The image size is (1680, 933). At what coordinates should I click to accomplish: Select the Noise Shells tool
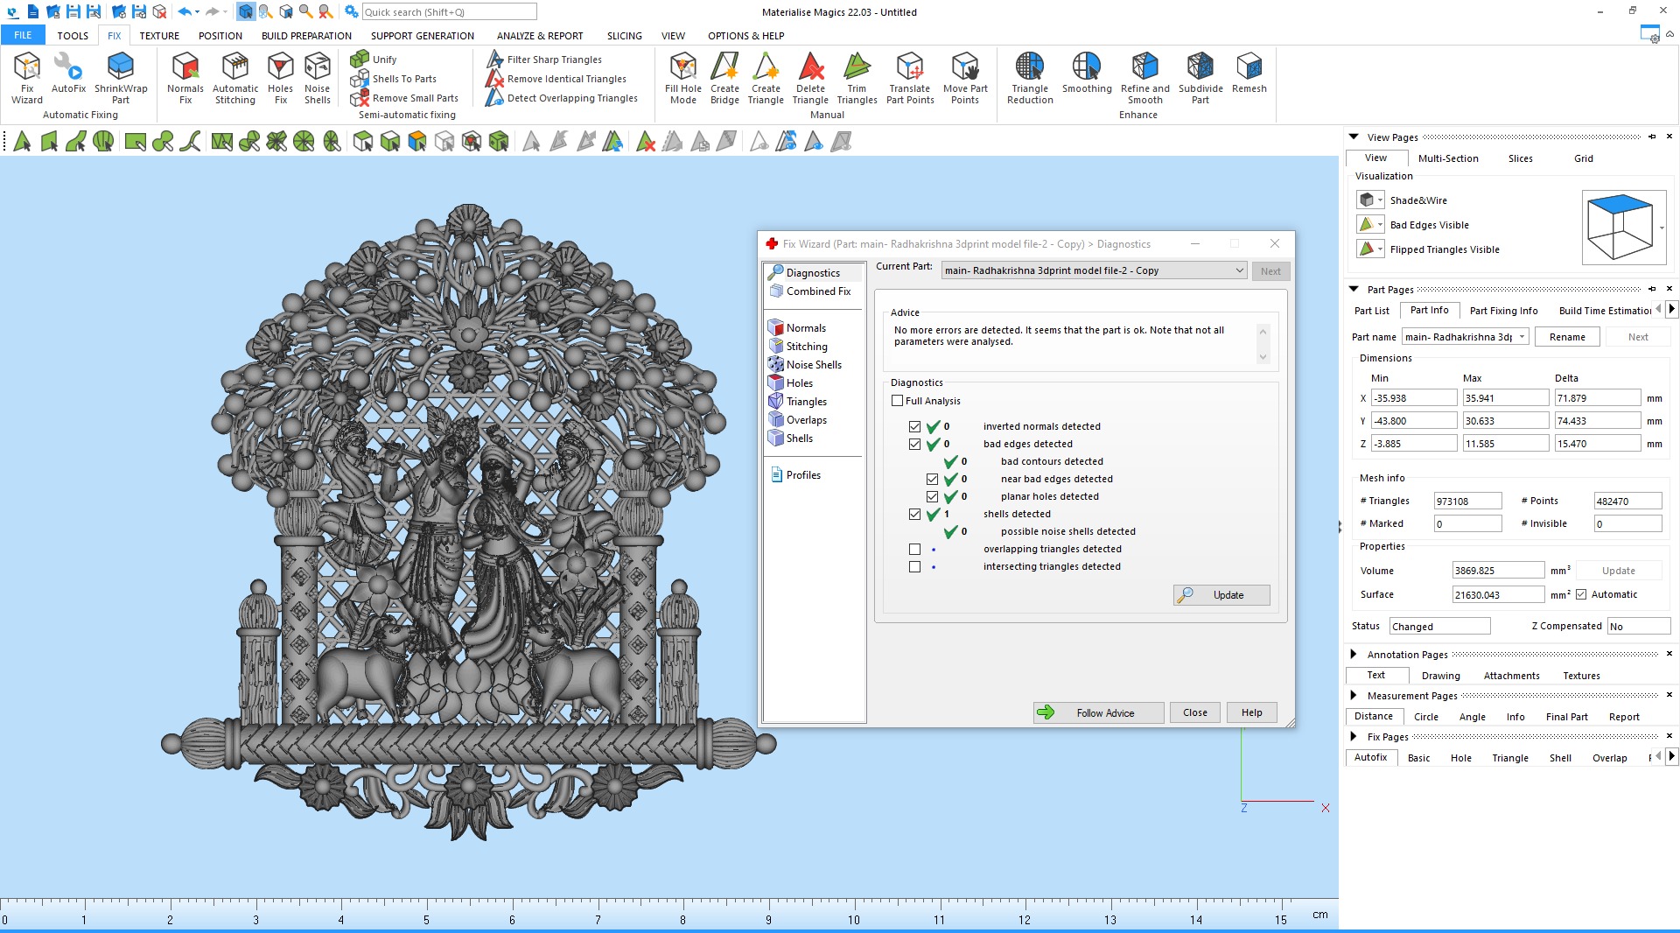coord(318,78)
